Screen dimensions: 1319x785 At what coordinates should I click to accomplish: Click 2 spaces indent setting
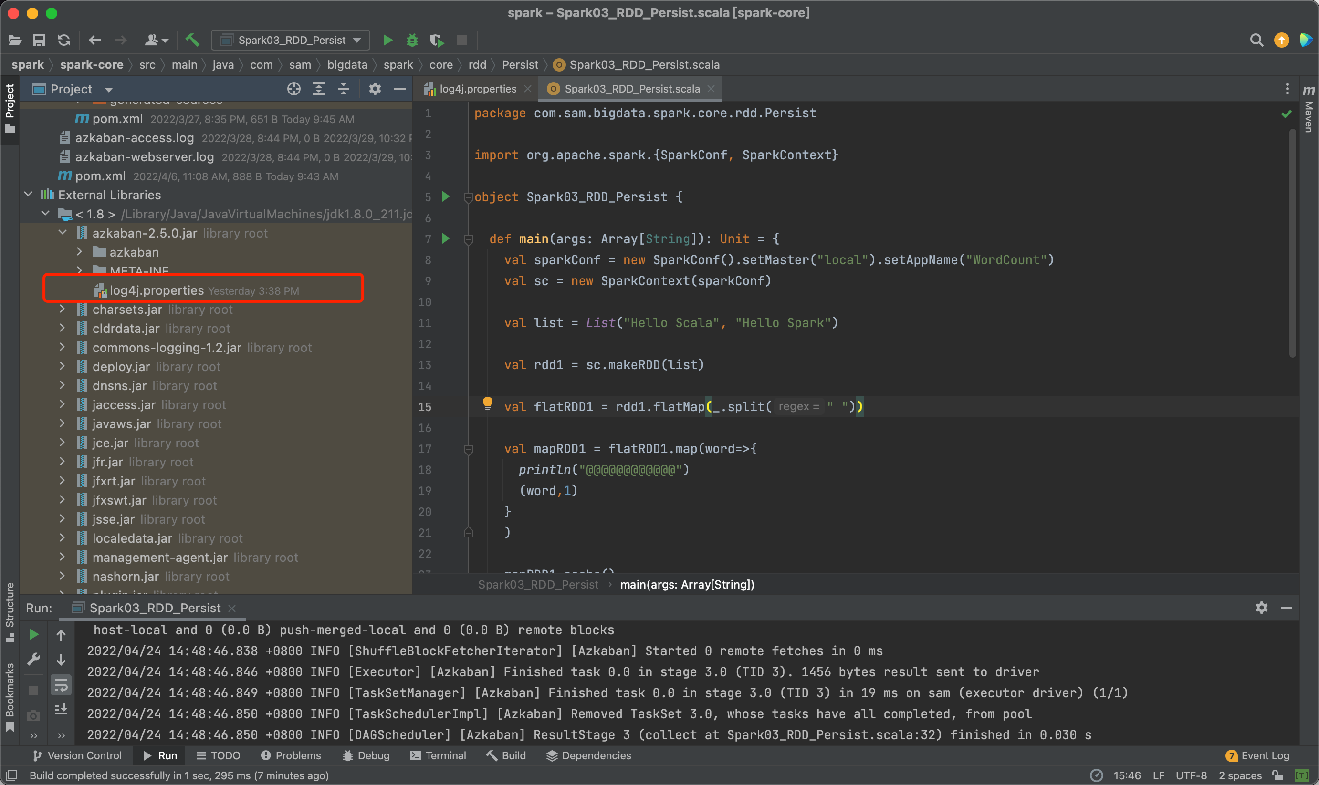[1240, 775]
